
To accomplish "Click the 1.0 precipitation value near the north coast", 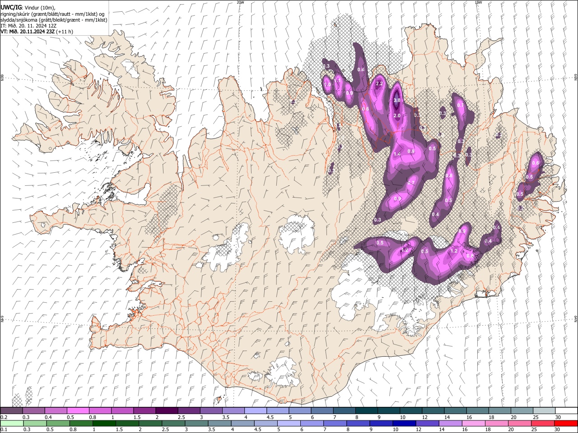I will tap(327, 84).
